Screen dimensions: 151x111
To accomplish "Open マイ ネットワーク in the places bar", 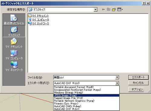I will coord(14,66).
